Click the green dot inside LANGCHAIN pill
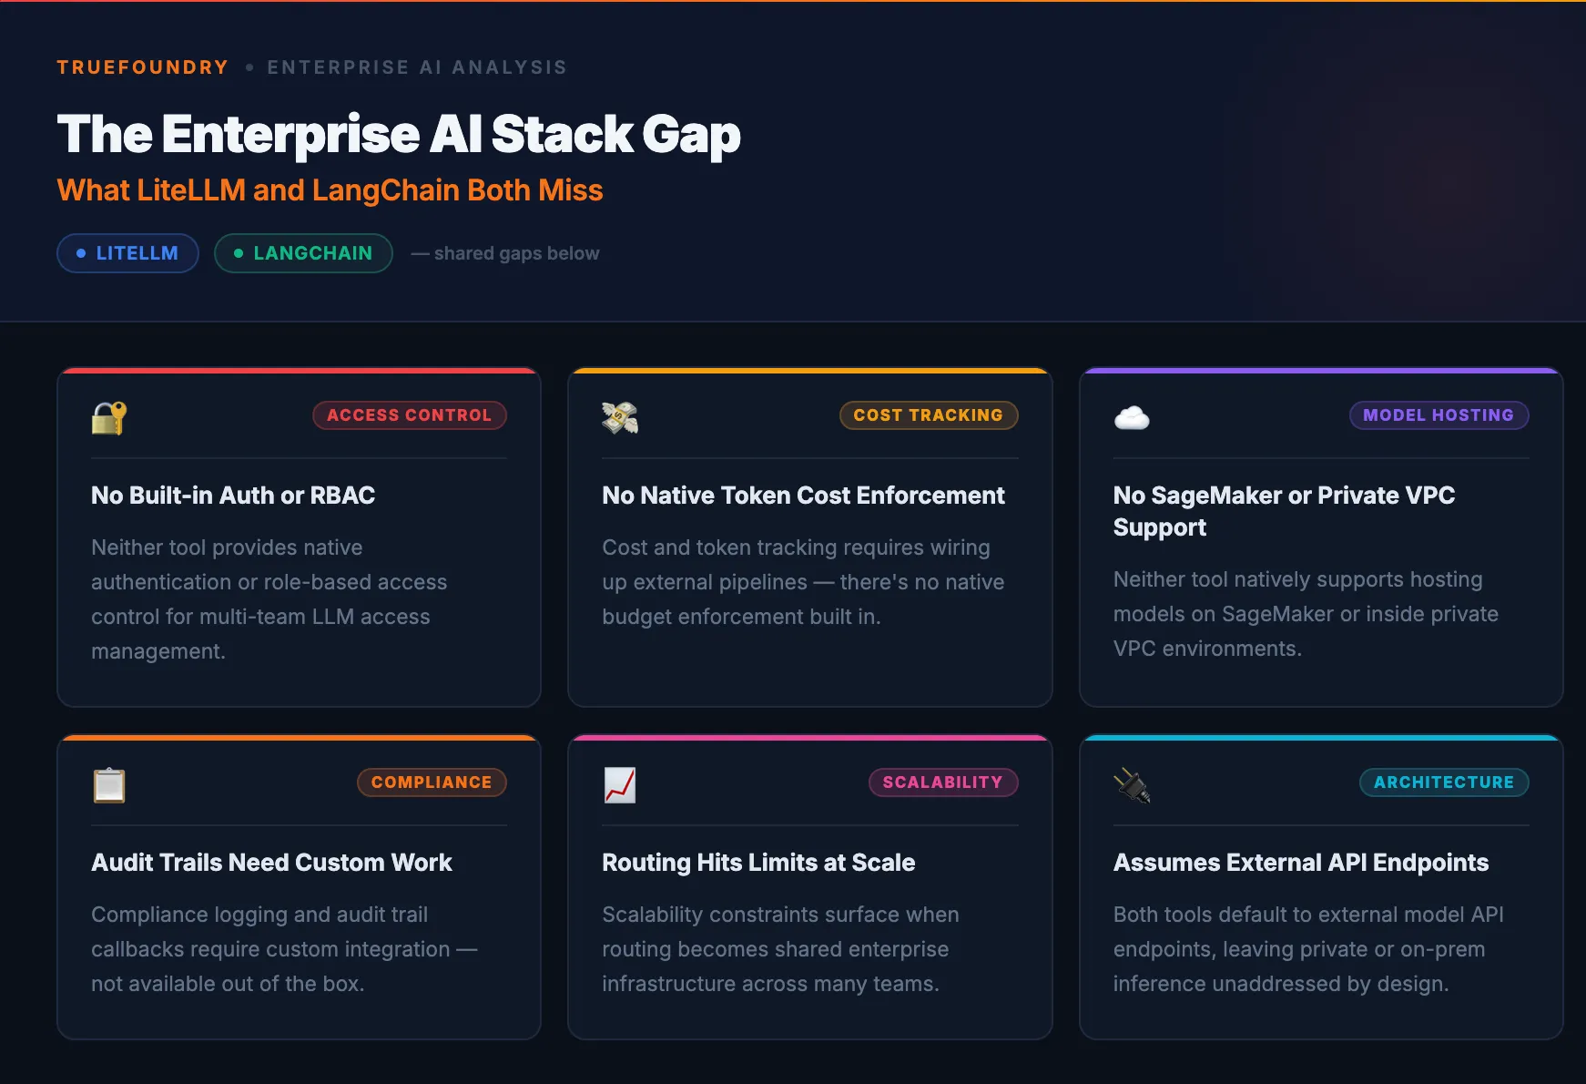 239,253
